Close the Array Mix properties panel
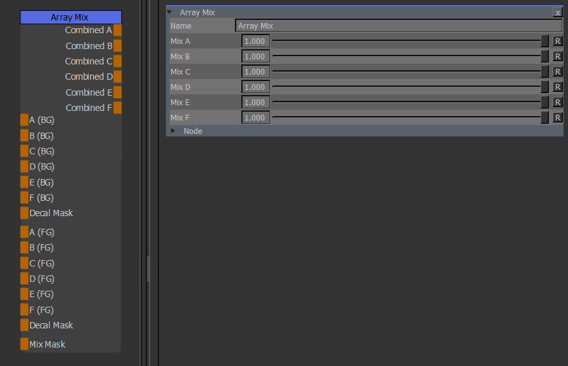 558,13
